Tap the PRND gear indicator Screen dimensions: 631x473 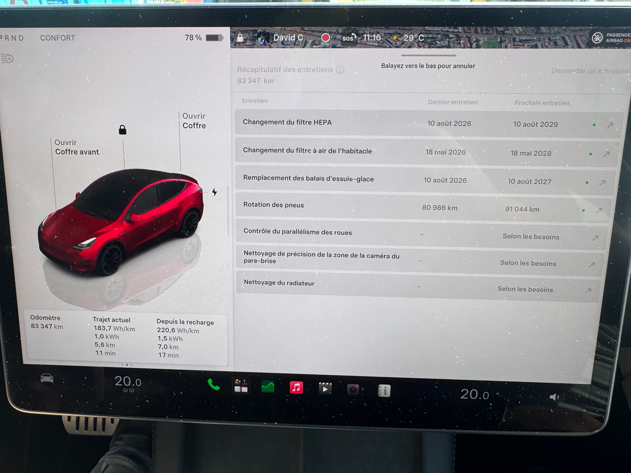point(12,38)
